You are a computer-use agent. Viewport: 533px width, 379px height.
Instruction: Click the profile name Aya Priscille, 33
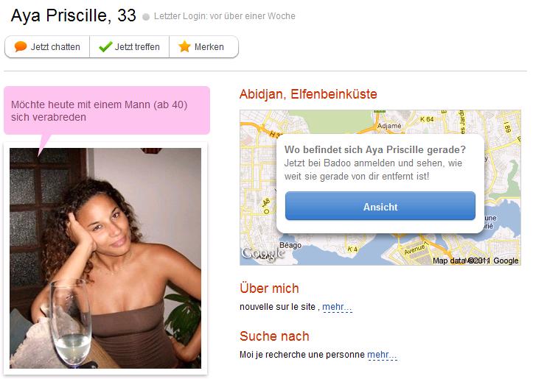pos(74,15)
